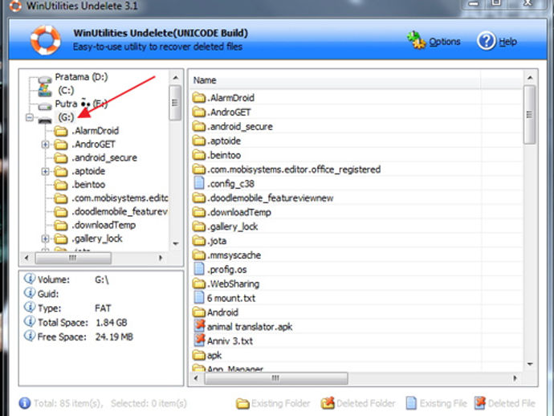Select .AlarmDroid folder in tree

pos(96,131)
